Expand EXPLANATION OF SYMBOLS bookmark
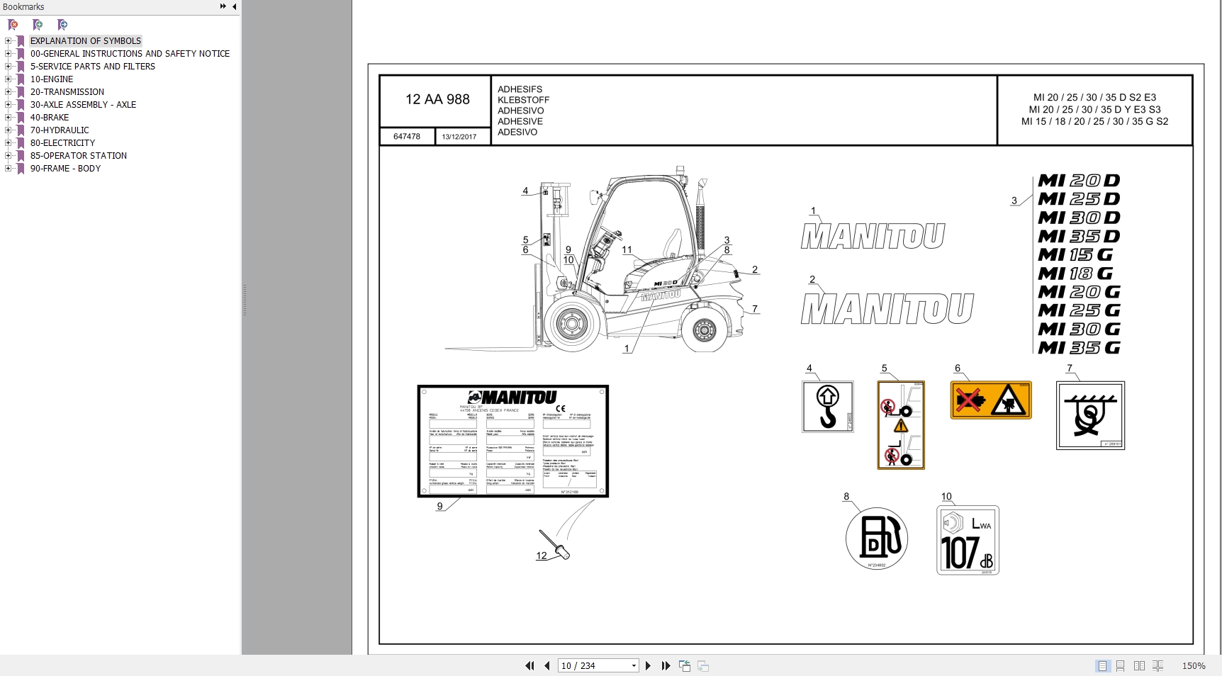The image size is (1222, 676). pos(8,40)
